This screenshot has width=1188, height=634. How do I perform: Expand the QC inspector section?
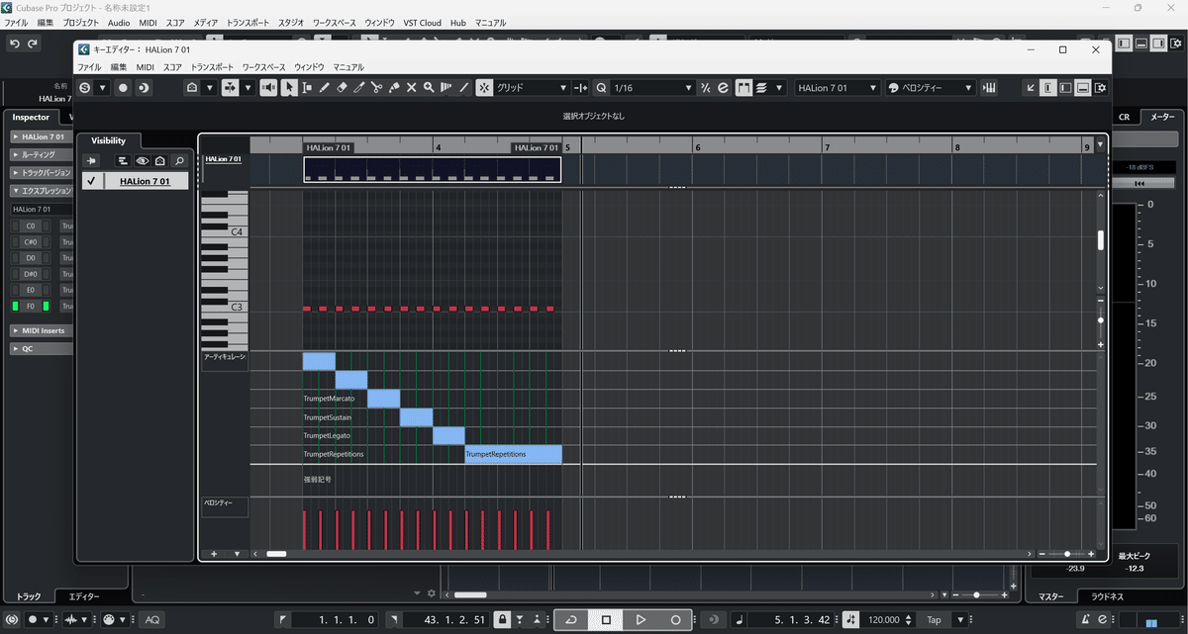(40, 348)
